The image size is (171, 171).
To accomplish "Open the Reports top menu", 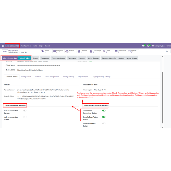I will [47, 46].
